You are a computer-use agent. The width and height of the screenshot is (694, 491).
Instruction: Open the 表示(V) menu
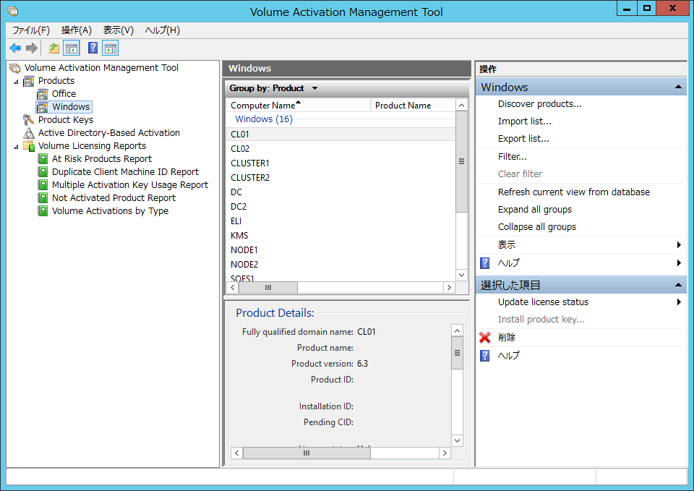(x=118, y=30)
